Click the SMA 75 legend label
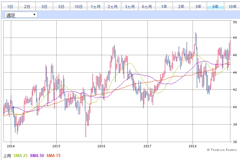240x160 pixels. (54, 156)
